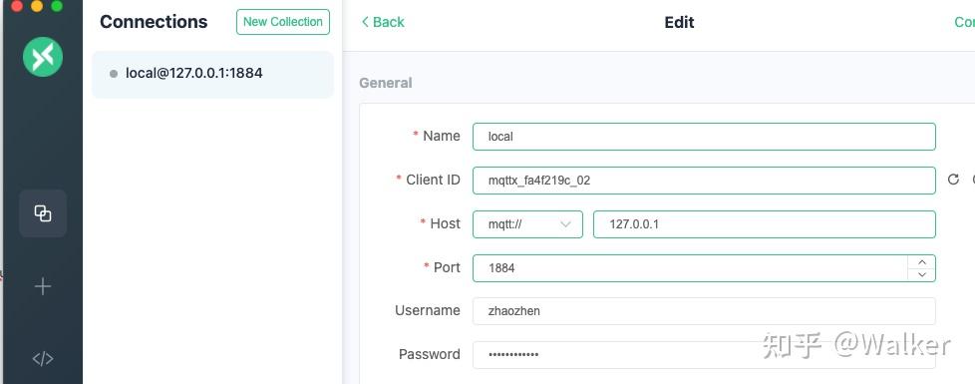Focus the Client ID input field
975x384 pixels.
click(x=704, y=181)
